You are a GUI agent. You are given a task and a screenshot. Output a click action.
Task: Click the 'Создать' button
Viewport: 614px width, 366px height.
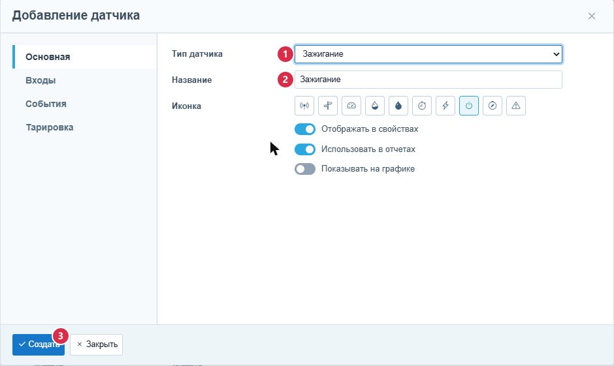[x=39, y=344]
